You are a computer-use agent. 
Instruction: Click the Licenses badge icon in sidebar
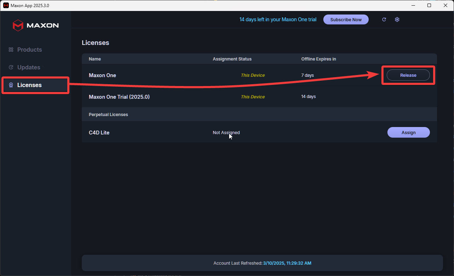point(11,85)
